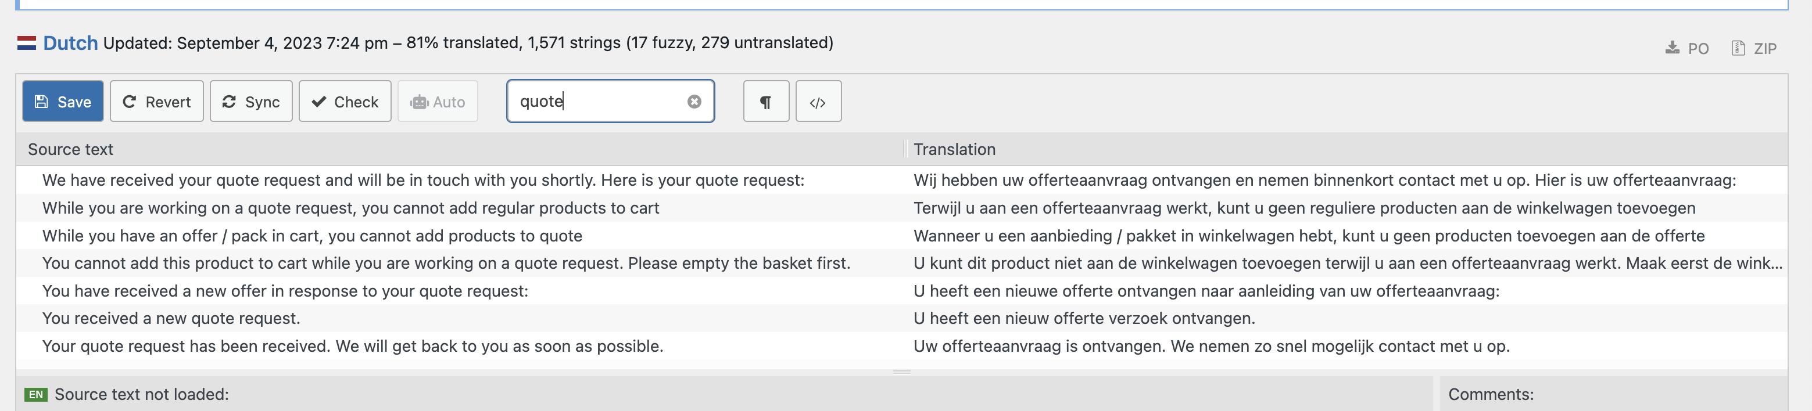Viewport: 1812px width, 411px height.
Task: Download the ZIP archive
Action: point(1754,49)
